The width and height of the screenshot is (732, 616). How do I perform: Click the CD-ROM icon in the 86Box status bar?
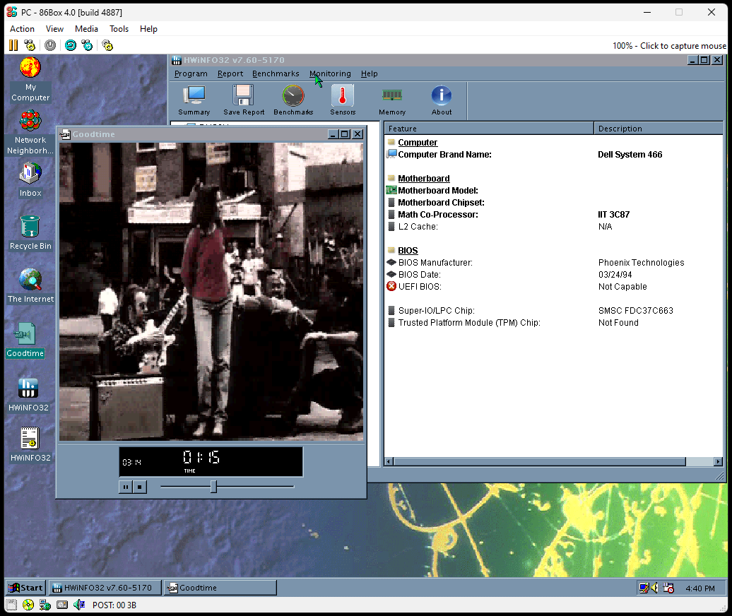[28, 605]
